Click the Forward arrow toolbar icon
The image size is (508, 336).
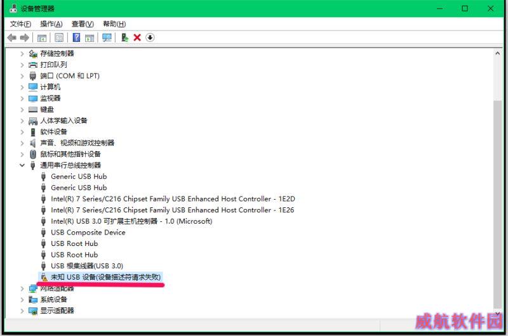25,38
